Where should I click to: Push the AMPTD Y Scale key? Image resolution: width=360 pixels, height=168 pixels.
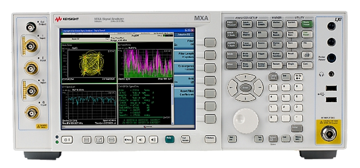[x=231, y=44]
